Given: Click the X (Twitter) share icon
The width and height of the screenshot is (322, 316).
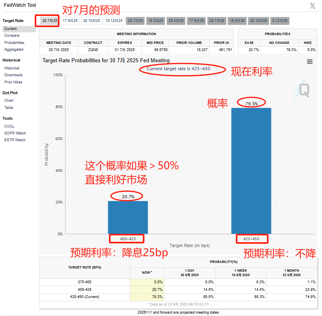Looking at the screenshot, I should [x=312, y=6].
